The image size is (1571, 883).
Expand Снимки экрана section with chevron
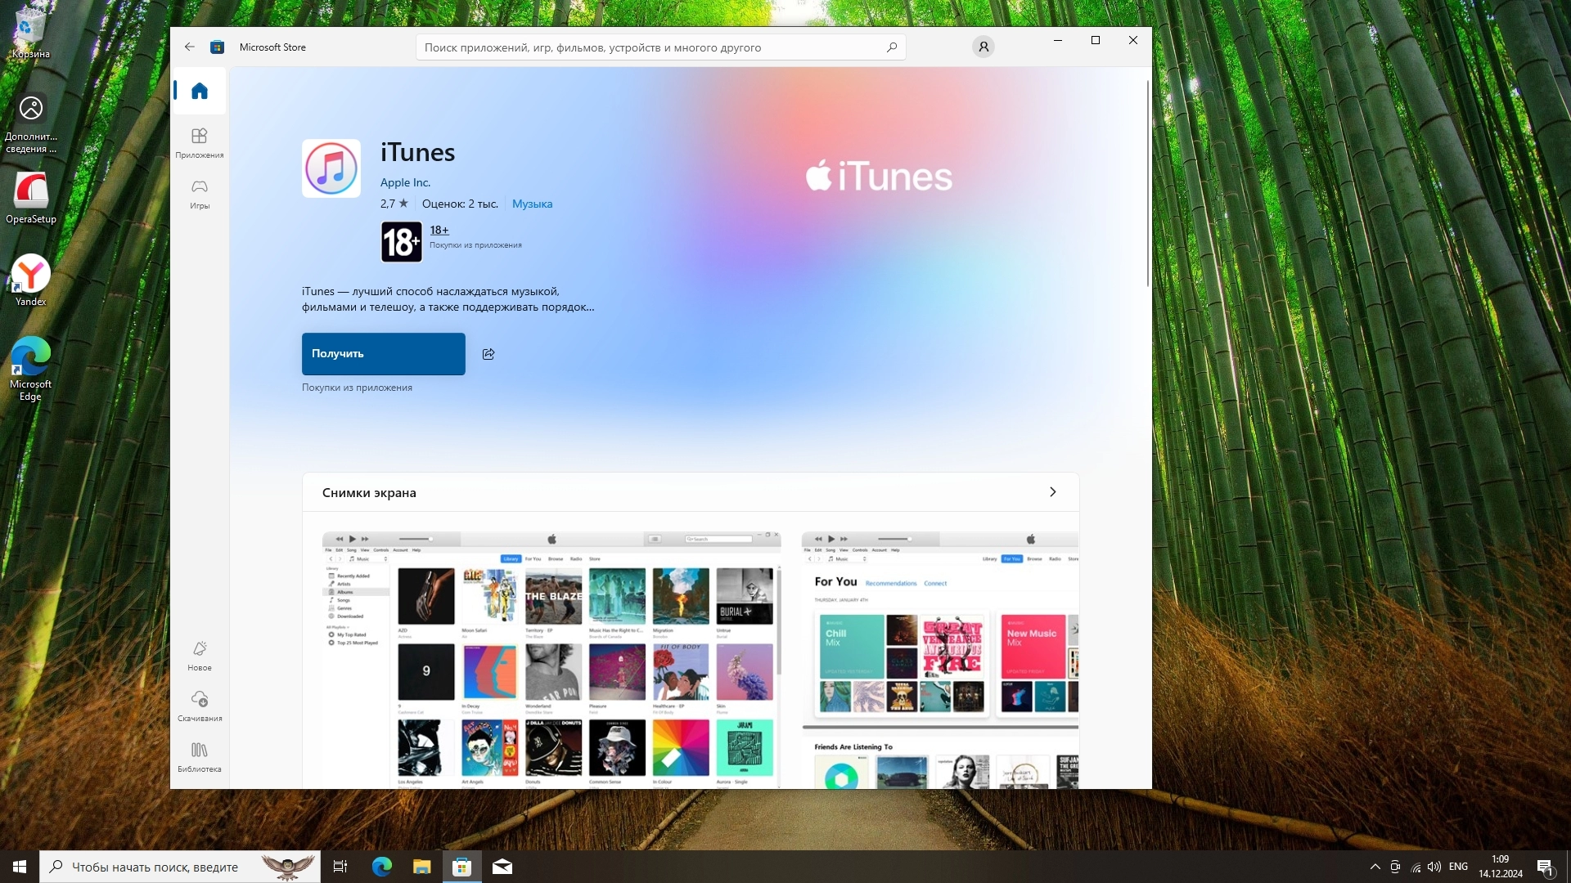pyautogui.click(x=1052, y=492)
